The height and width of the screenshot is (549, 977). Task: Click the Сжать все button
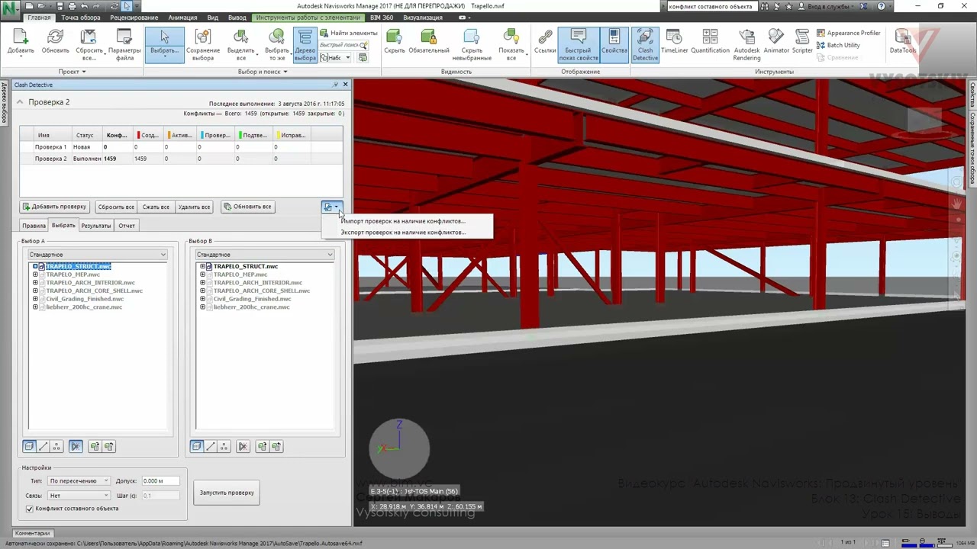(x=156, y=207)
